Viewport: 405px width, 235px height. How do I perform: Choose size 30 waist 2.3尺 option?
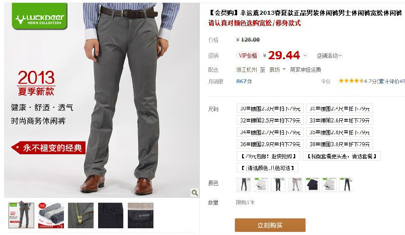pos(270,109)
